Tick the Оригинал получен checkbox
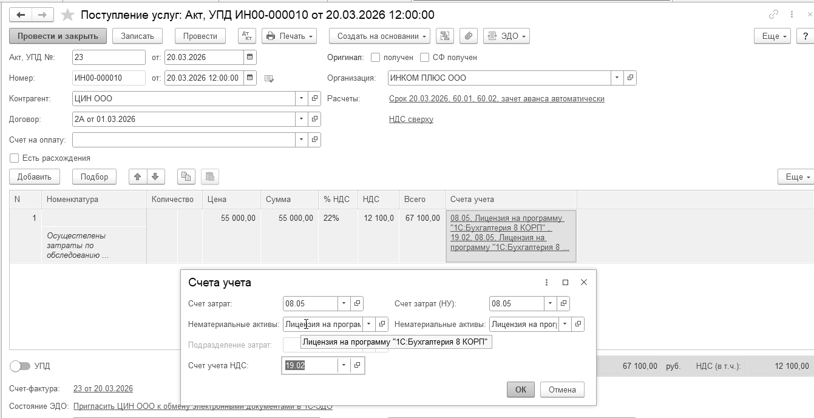The image size is (814, 418). coord(375,58)
